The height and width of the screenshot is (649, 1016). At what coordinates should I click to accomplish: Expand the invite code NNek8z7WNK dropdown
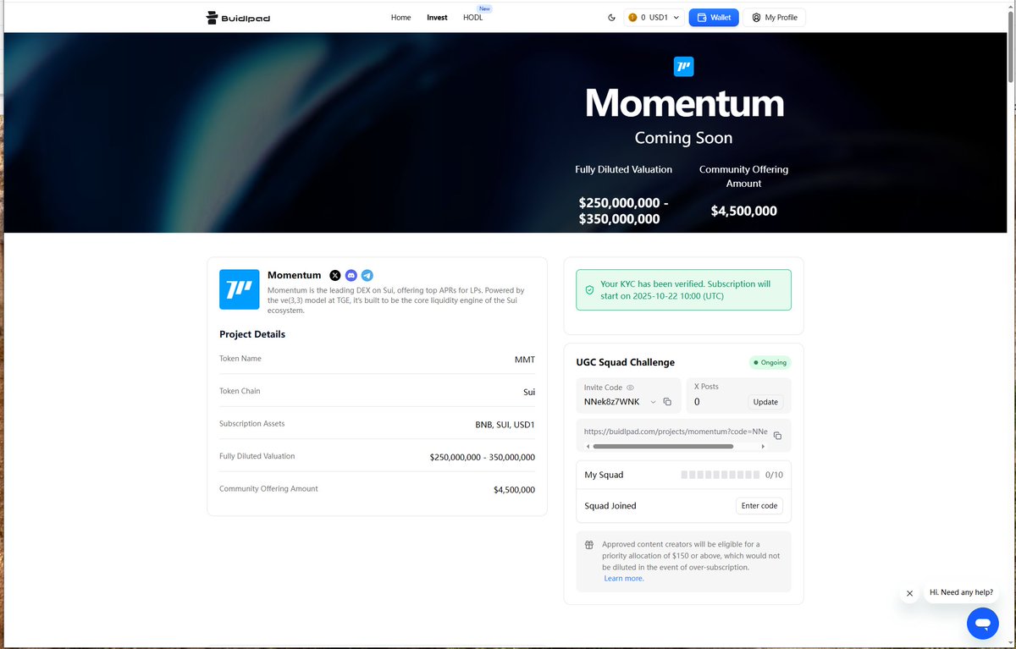pyautogui.click(x=653, y=402)
